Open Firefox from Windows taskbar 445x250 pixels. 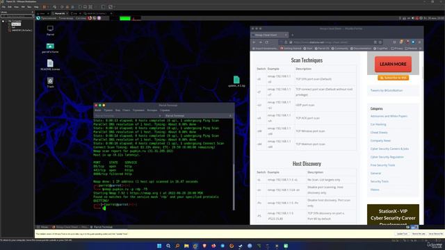point(213,246)
